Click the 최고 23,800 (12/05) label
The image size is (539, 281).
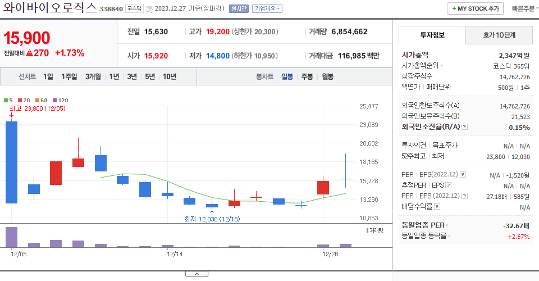(37, 108)
